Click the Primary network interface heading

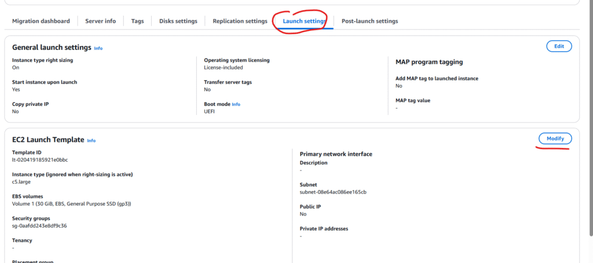[x=336, y=154]
